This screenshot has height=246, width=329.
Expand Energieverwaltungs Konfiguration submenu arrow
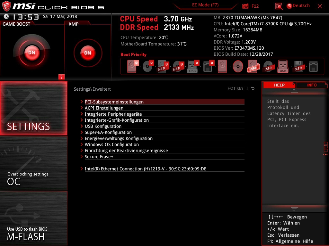[x=82, y=138]
